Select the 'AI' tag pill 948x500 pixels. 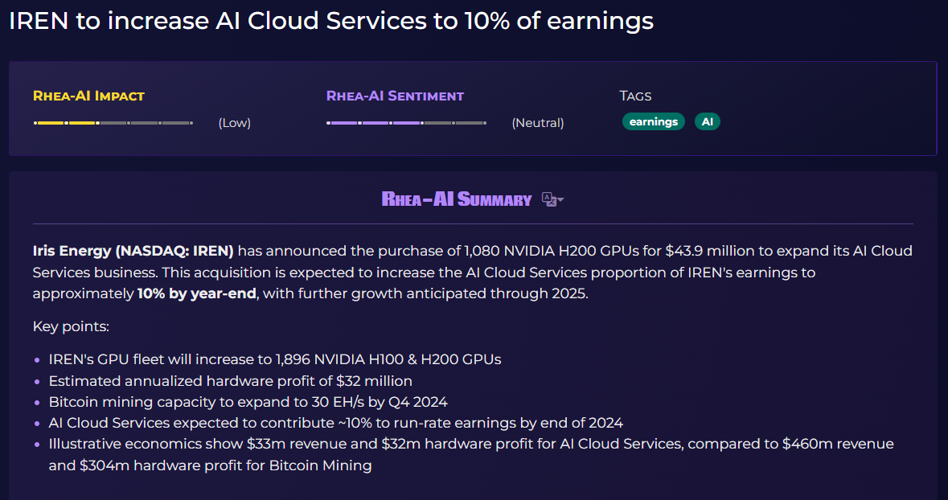[708, 121]
